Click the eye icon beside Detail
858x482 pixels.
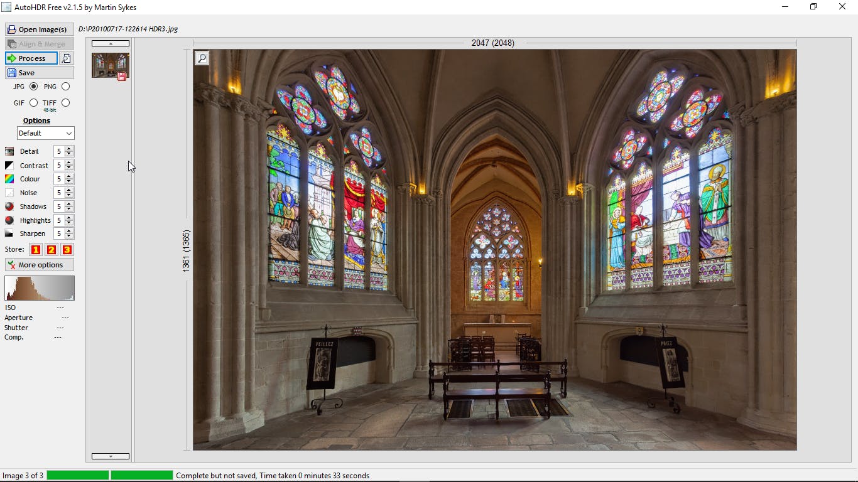coord(9,151)
